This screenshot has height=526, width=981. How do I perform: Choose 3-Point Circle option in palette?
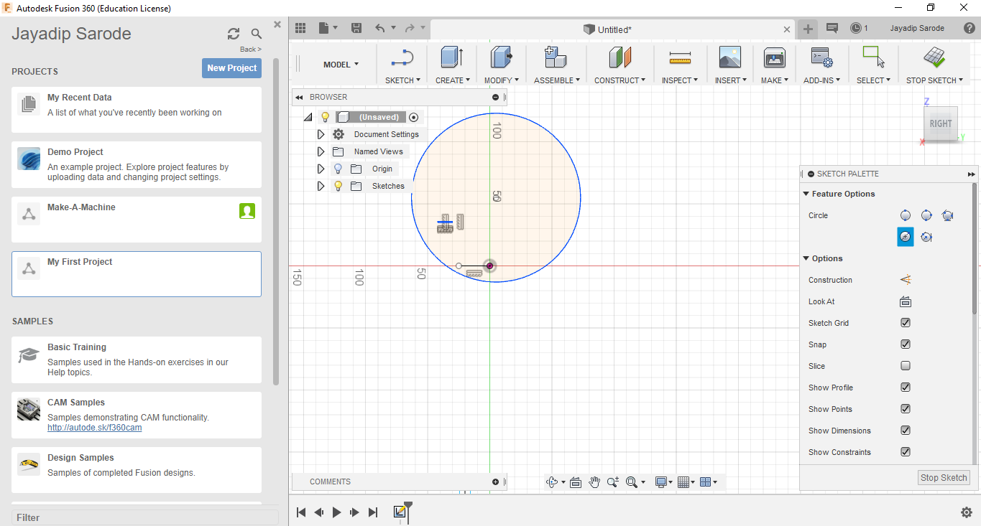(948, 215)
